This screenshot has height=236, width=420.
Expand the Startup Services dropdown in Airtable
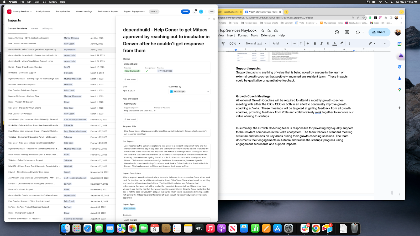coord(22,12)
